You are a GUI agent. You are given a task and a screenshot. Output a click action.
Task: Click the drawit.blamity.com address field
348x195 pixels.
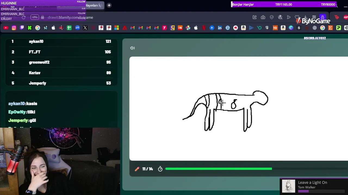(70, 17)
